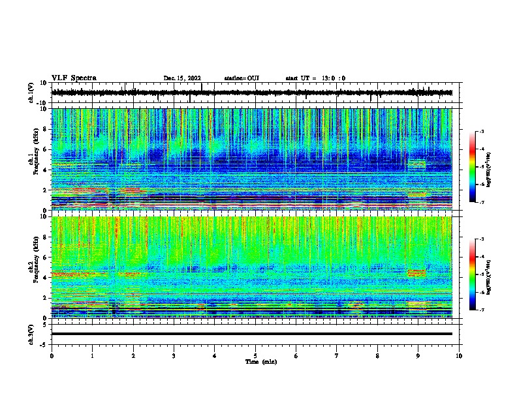Click the ch.2 spectrogram color scale bar
The height and width of the screenshot is (399, 517).
[x=473, y=274]
